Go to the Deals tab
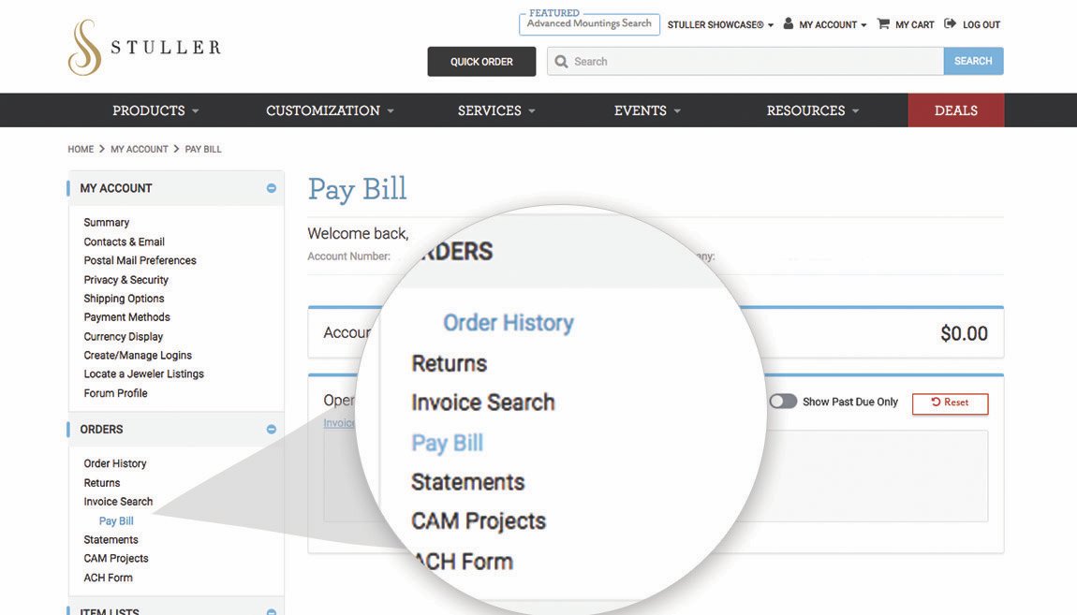 (x=955, y=110)
